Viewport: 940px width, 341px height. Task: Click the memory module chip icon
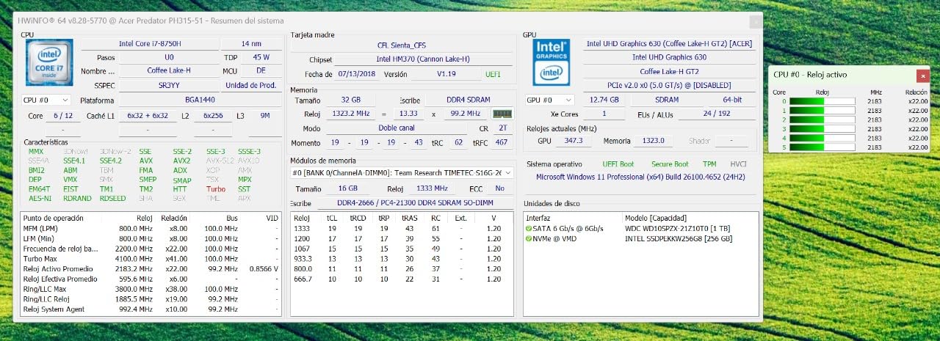(502, 114)
